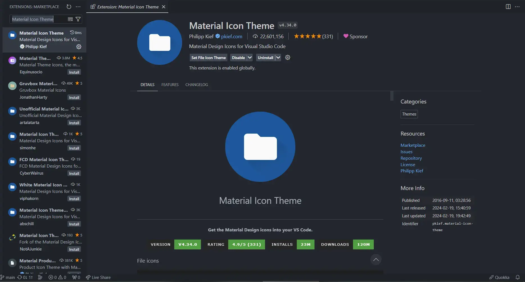
Task: Select the Gruvbox Material Icons extension icon
Action: point(12,86)
